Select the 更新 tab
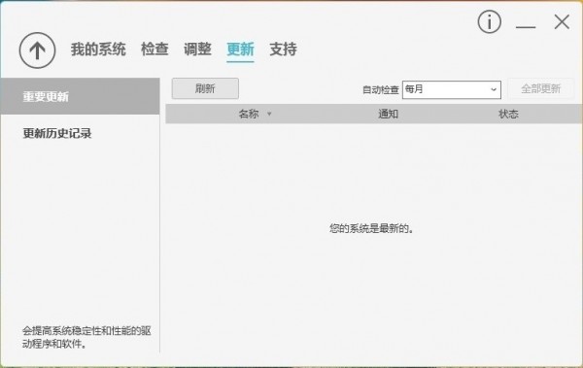Viewport: 583px width, 368px height. pos(240,50)
